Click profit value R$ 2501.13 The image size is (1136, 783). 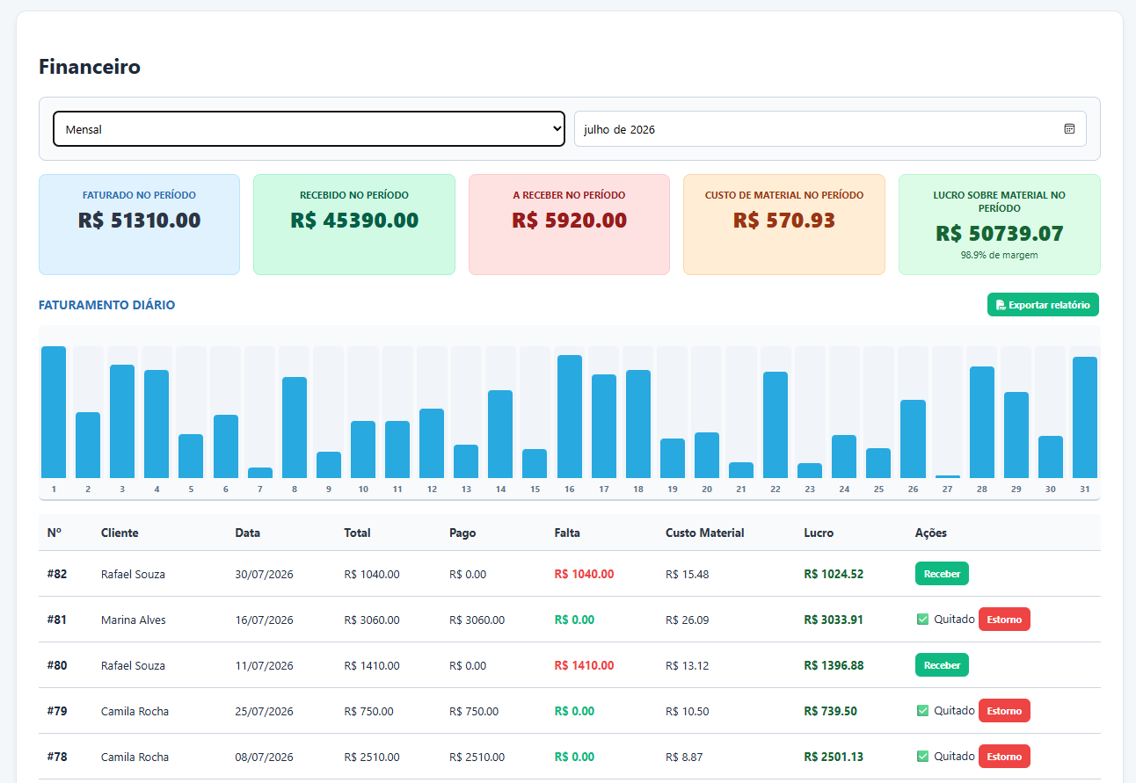pyautogui.click(x=834, y=757)
